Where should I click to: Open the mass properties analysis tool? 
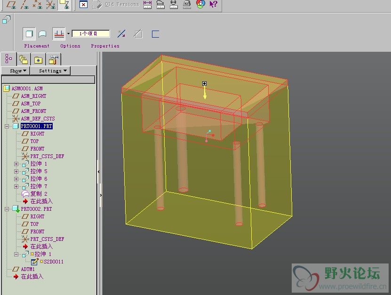tap(187, 5)
